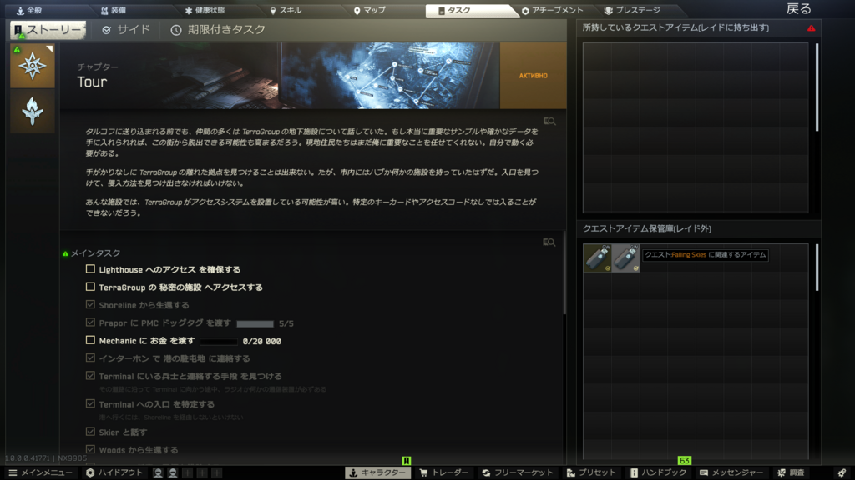Click the red warning triangle icon
Image resolution: width=855 pixels, height=480 pixels.
tap(811, 28)
